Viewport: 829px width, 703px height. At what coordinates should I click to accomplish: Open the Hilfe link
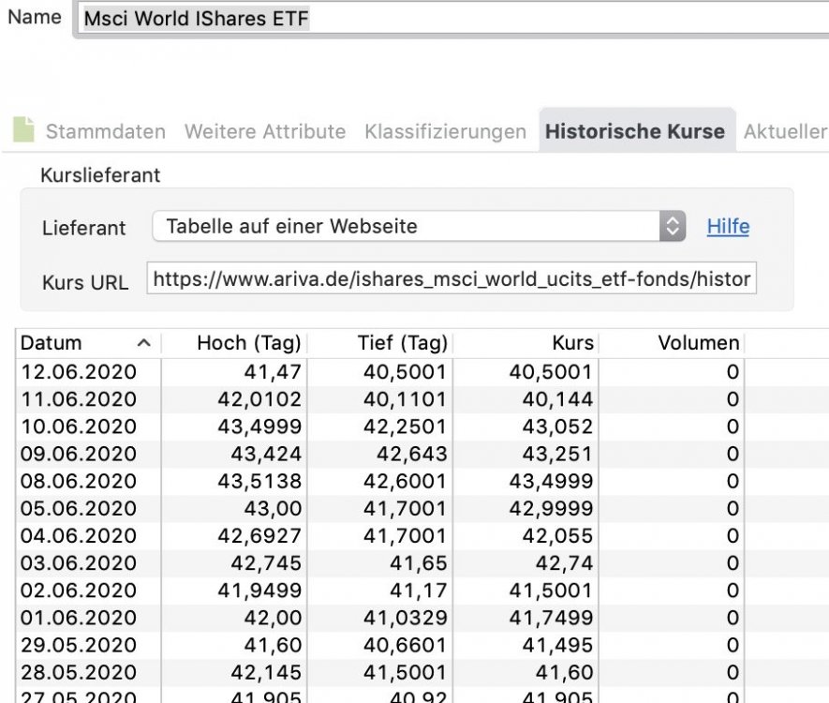[728, 227]
